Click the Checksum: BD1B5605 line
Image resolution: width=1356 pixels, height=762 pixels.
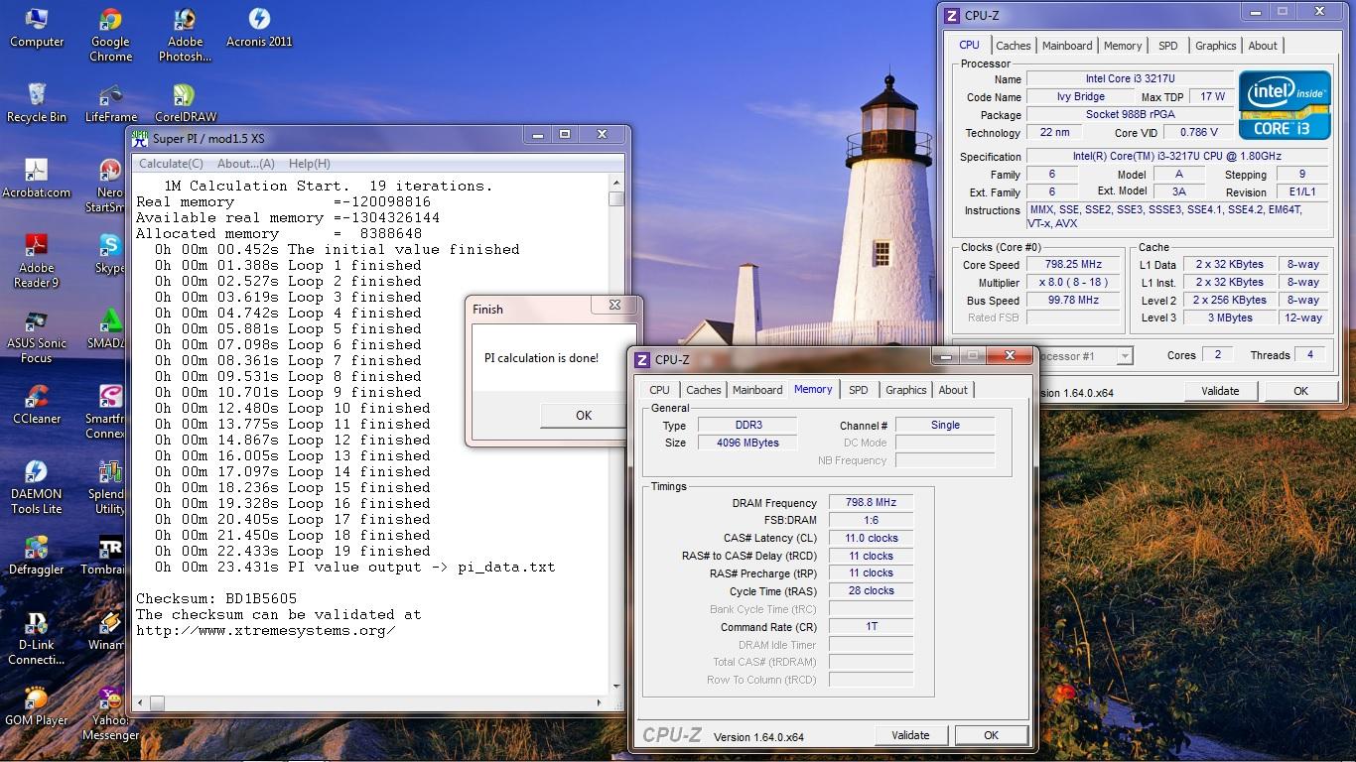click(216, 598)
